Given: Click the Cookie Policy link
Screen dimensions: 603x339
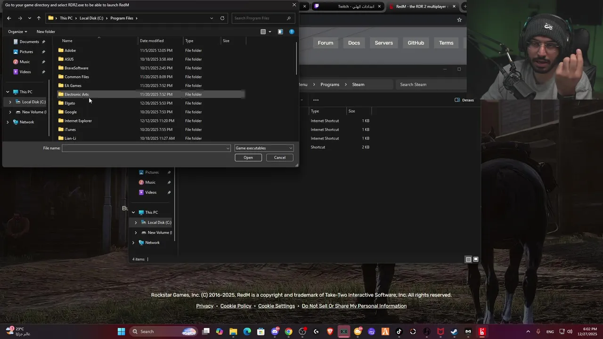Looking at the screenshot, I should point(236,306).
